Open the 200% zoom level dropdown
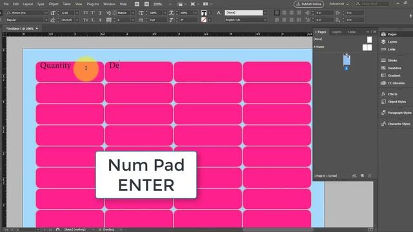This screenshot has width=413, height=232. 170,4
